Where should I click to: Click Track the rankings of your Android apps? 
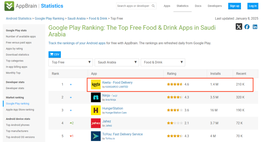(77, 43)
